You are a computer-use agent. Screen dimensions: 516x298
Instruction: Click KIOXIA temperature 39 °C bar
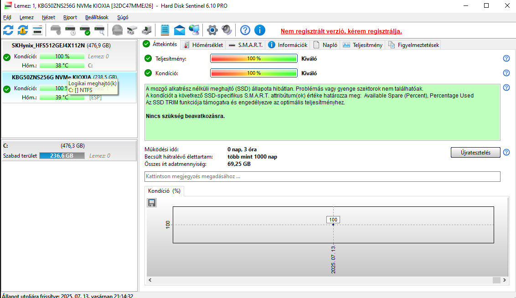[x=62, y=98]
